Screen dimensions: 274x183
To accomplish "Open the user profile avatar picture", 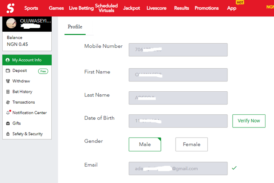I will point(11,23).
